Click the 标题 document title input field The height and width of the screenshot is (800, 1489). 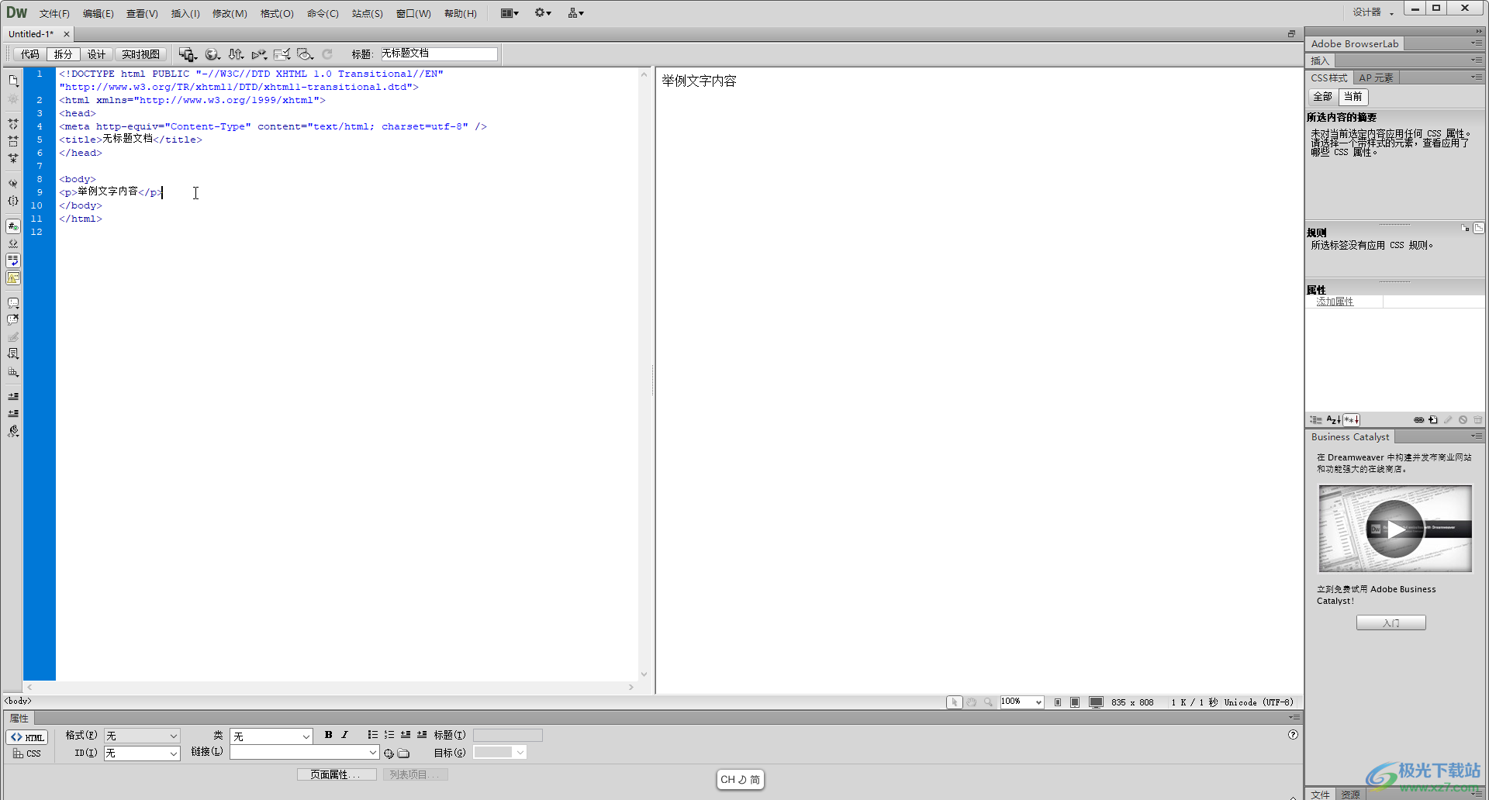(x=438, y=53)
